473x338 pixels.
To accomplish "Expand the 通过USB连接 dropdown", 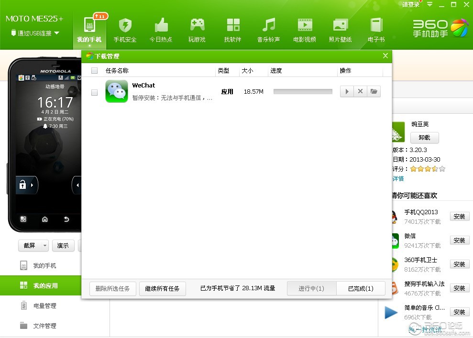I will click(x=57, y=33).
